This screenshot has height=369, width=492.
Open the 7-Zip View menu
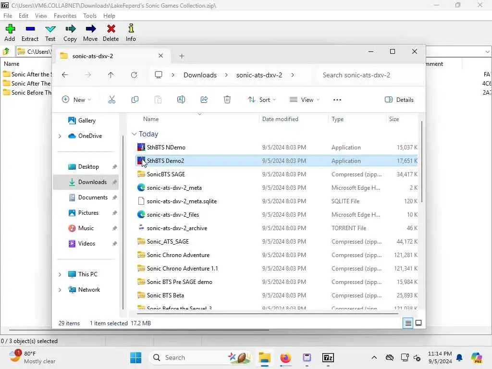pyautogui.click(x=41, y=16)
